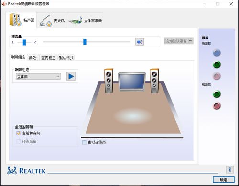Screen dimensions: 239x186
Task: Select the green front panel headphone jack
Action: (217, 94)
